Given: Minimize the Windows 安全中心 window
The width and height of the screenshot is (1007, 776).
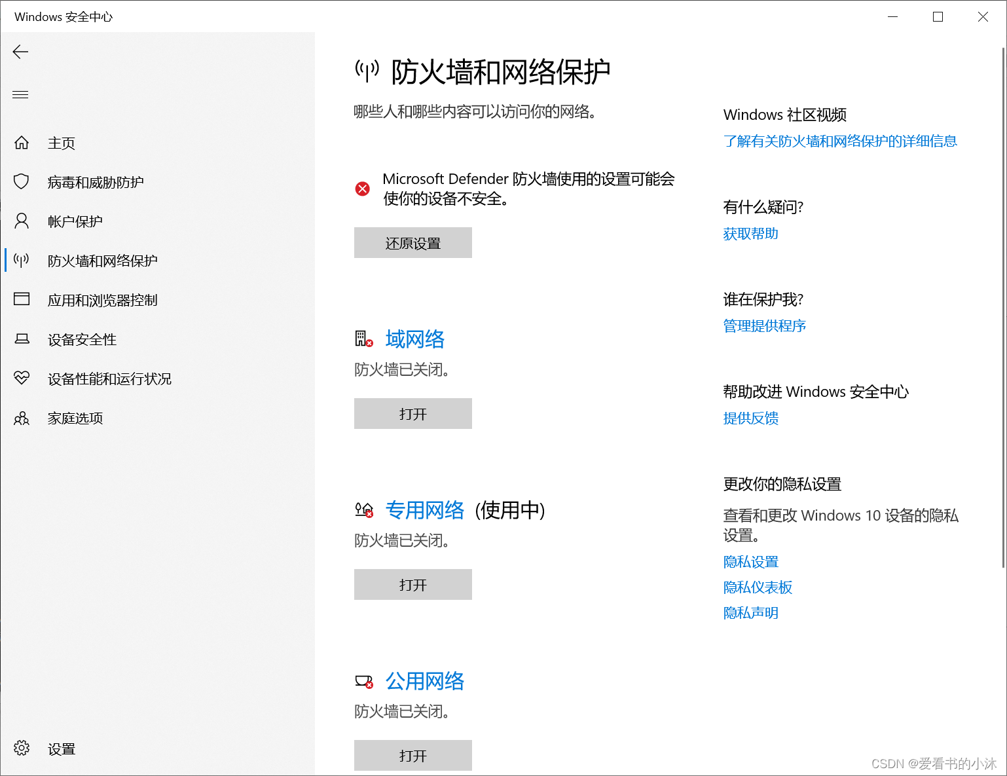Looking at the screenshot, I should pyautogui.click(x=892, y=16).
